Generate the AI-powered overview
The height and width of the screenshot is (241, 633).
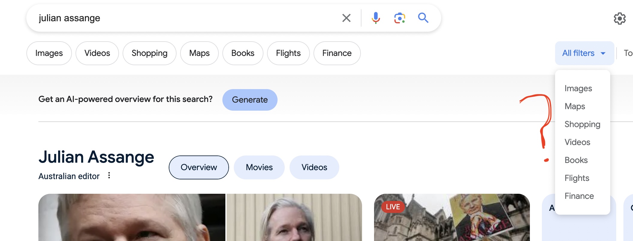(x=250, y=100)
